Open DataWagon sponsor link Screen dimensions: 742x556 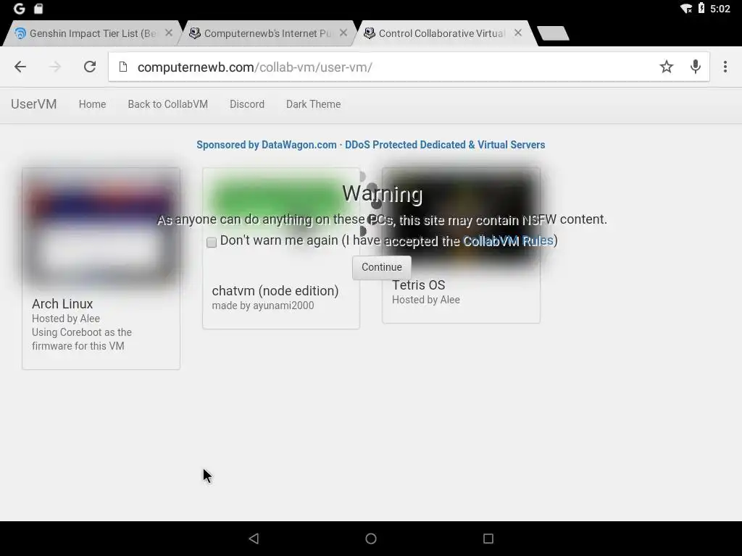370,145
